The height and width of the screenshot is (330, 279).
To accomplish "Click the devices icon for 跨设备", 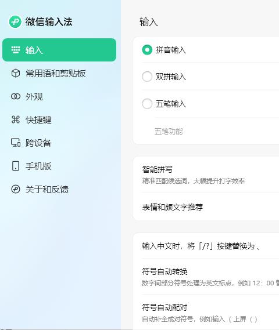I will tap(16, 143).
